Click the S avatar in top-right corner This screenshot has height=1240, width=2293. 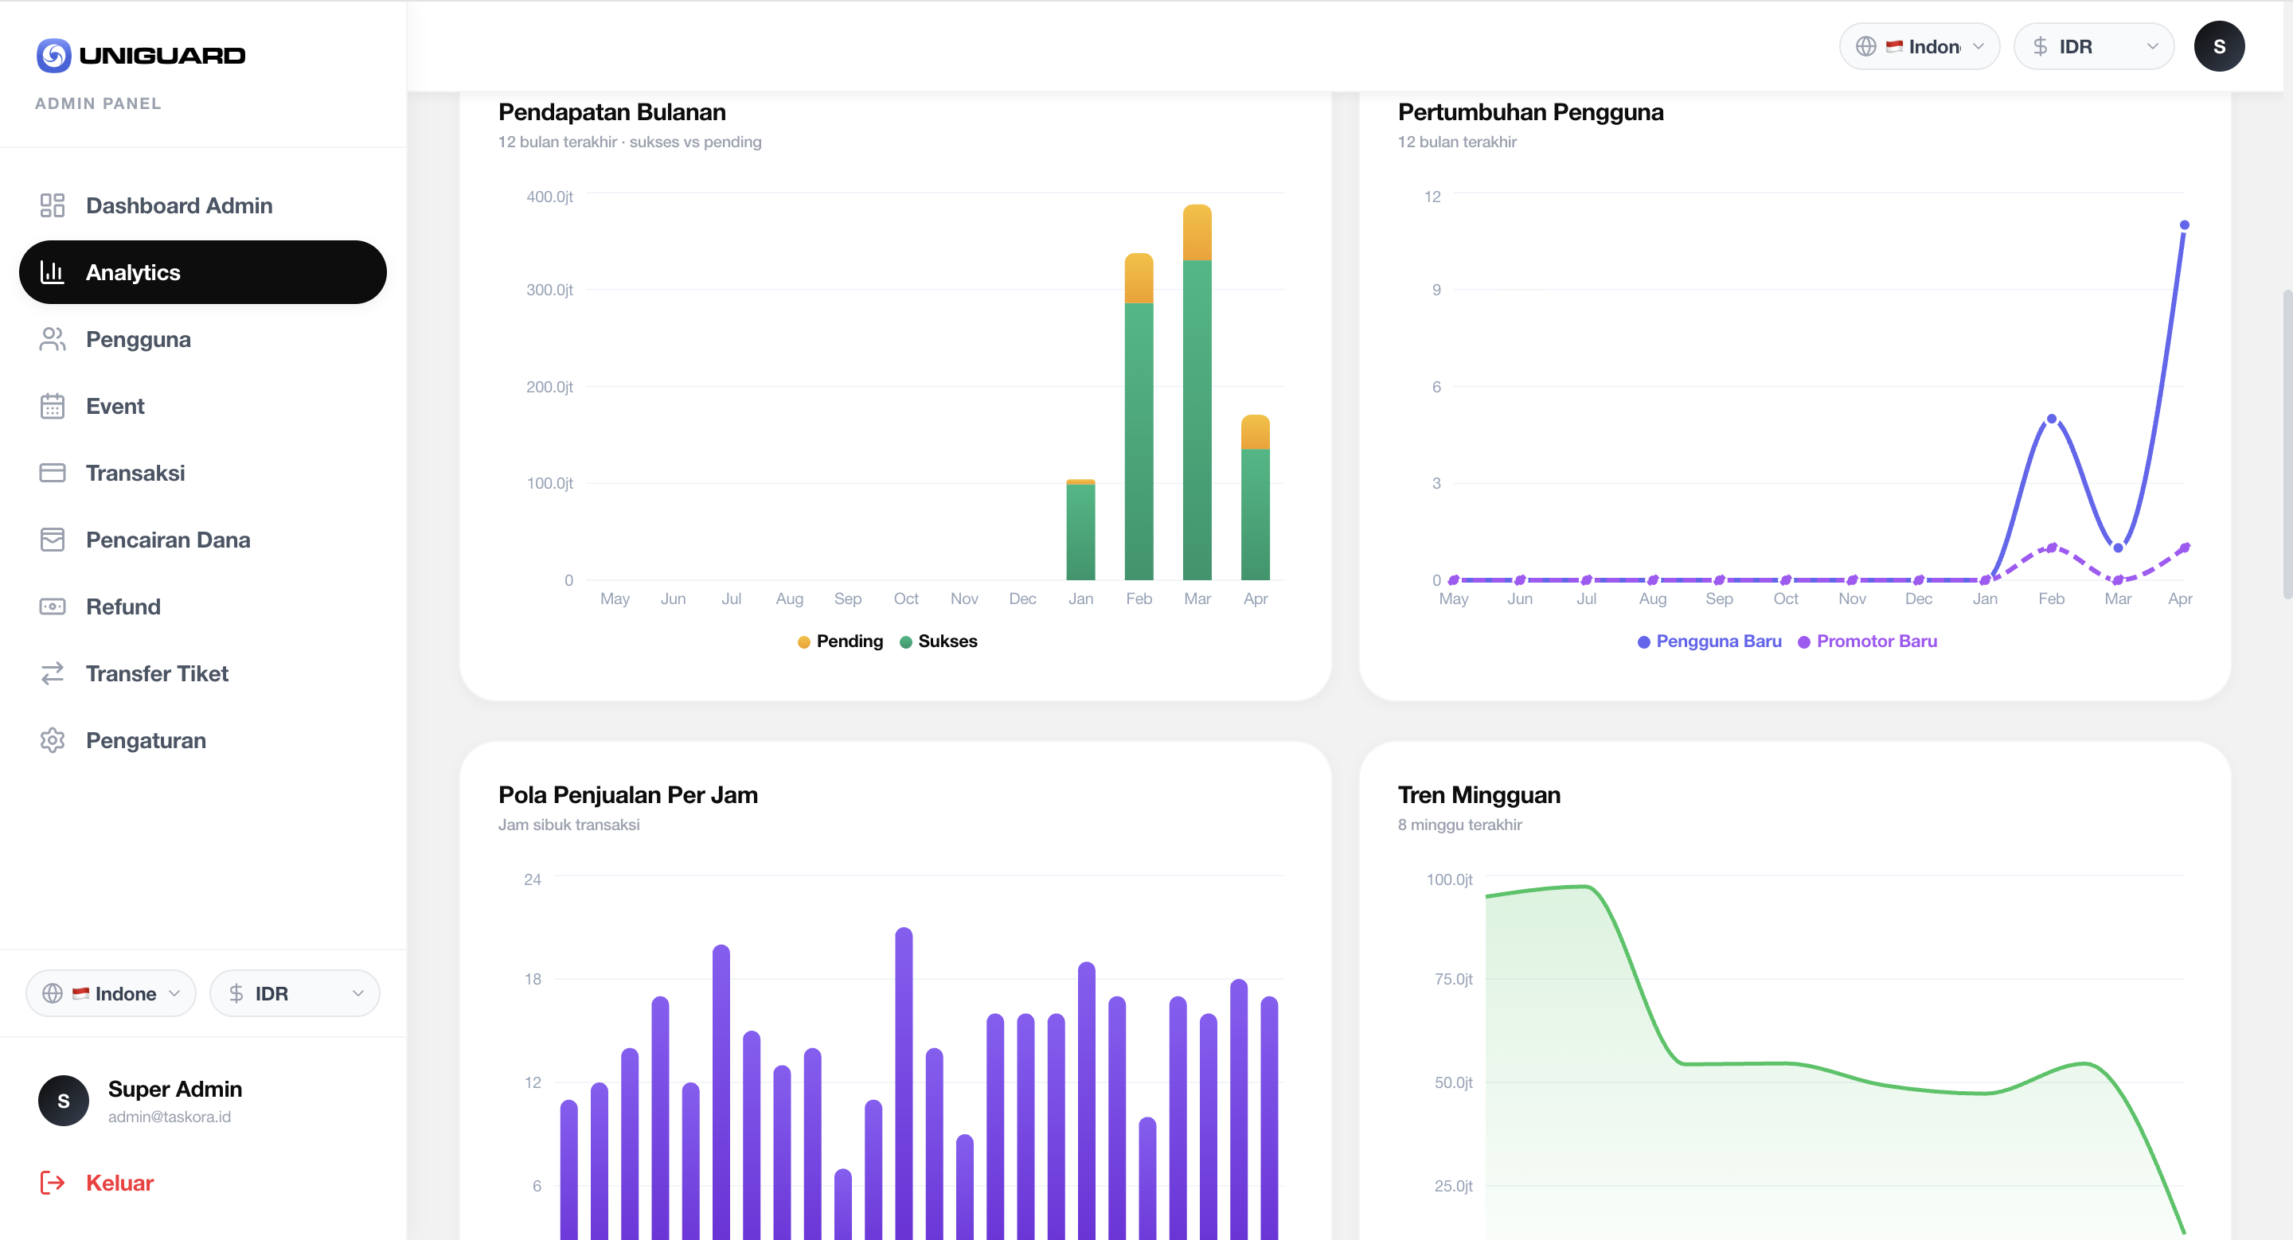(x=2219, y=45)
